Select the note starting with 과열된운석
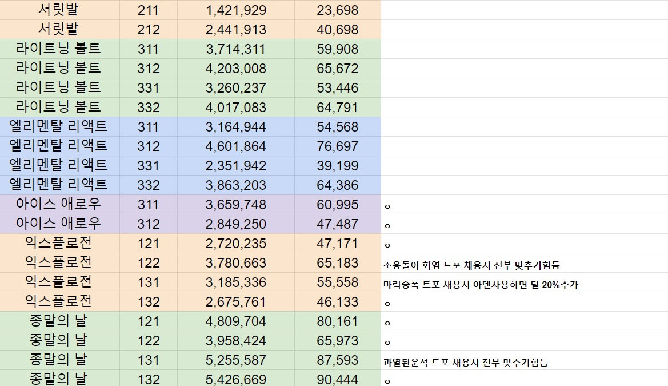The width and height of the screenshot is (668, 386). 465,363
